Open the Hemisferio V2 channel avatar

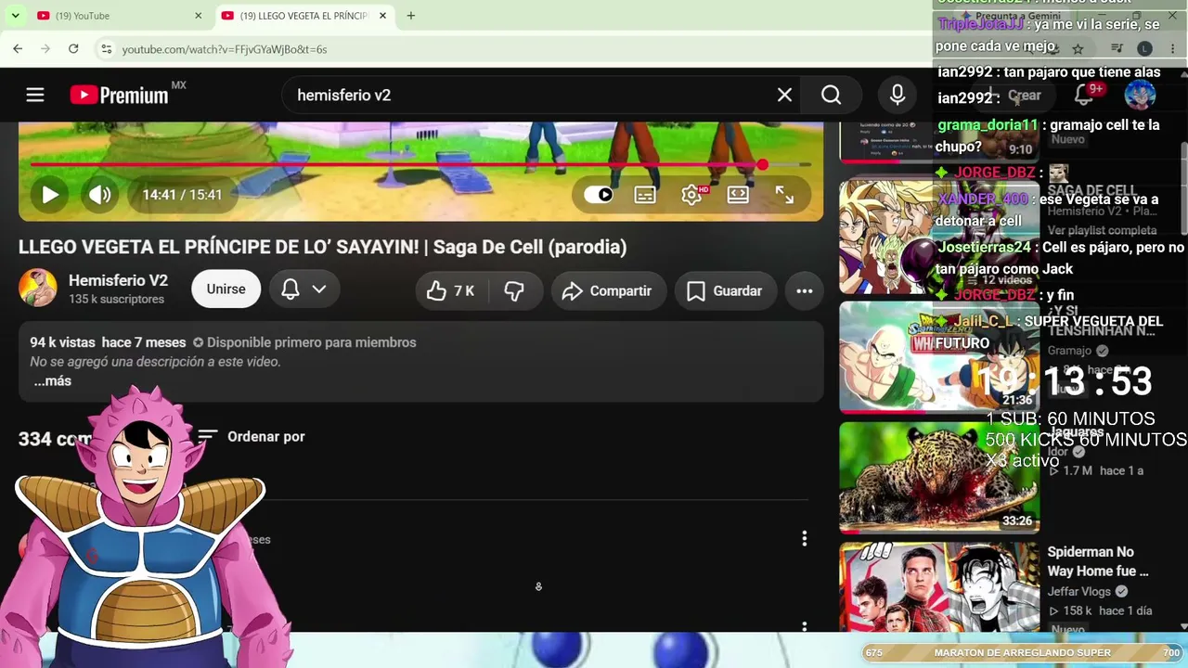click(x=37, y=289)
